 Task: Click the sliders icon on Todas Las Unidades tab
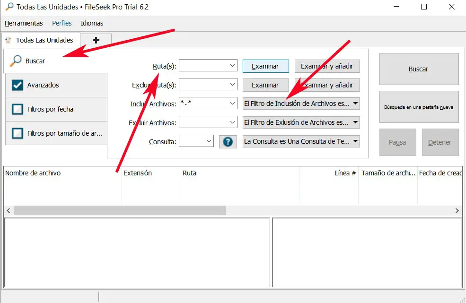click(9, 40)
